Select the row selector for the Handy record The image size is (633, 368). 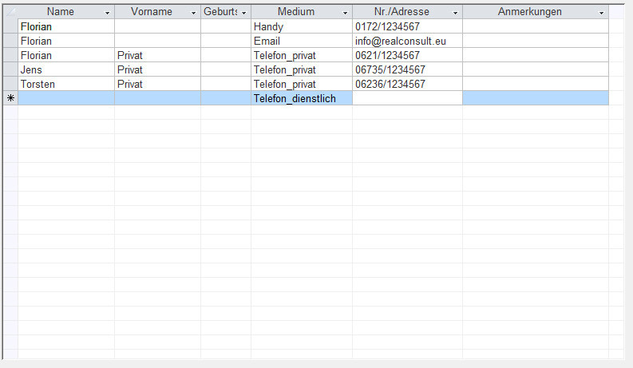pos(10,26)
